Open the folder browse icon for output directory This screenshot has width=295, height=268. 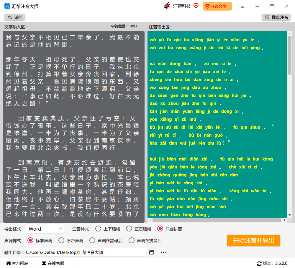pos(151,252)
